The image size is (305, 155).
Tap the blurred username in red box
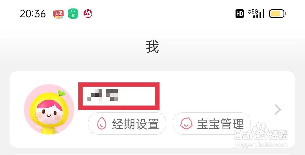click(x=119, y=96)
